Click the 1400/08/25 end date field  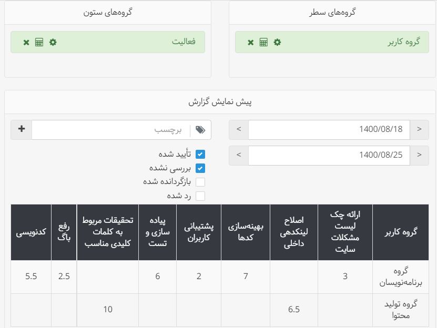point(329,155)
